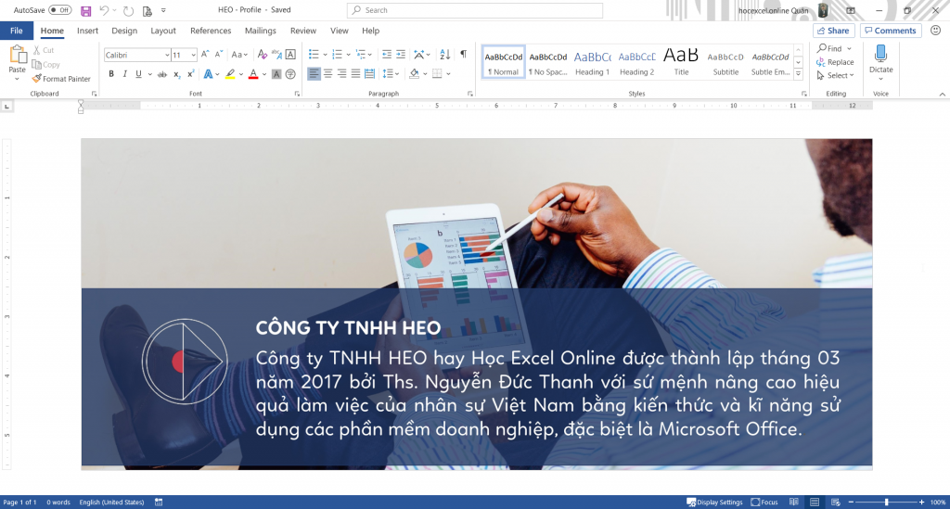Click the Share button
This screenshot has height=509, width=950.
click(832, 31)
